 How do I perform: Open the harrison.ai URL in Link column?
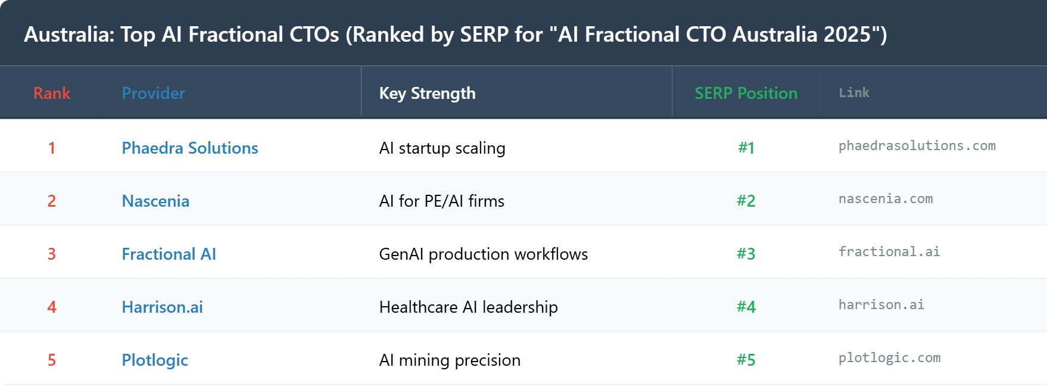[881, 305]
